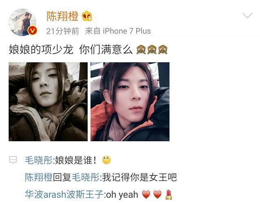Click the first see-no-evil monkey emoji

pyautogui.click(x=141, y=49)
